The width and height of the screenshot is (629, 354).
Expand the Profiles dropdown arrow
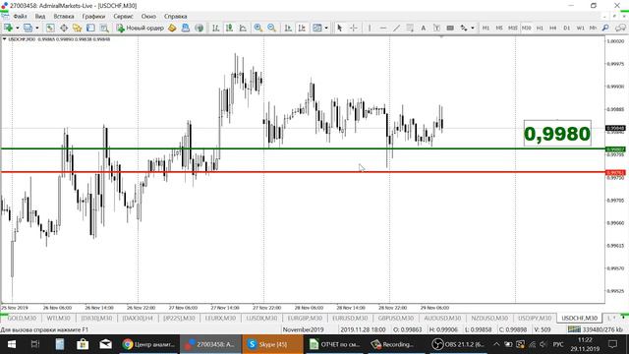click(37, 28)
